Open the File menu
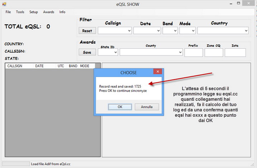Viewport: 257px width, 168px height. tap(8, 12)
